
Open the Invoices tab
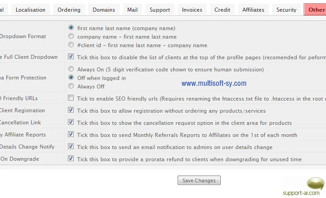[192, 9]
